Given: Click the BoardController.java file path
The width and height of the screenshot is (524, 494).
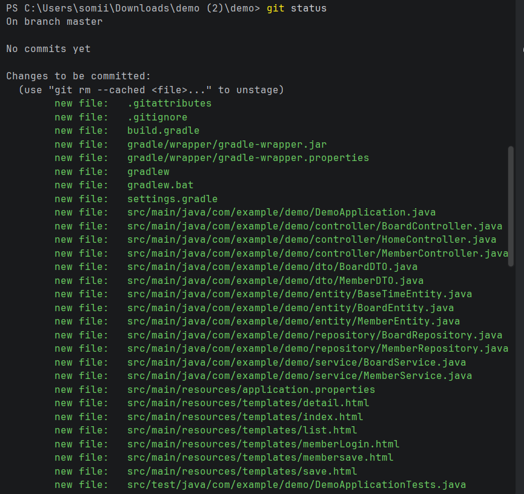Looking at the screenshot, I should (314, 226).
